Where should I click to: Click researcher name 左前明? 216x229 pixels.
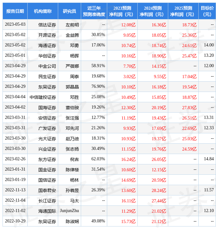pyautogui.click(x=72, y=25)
